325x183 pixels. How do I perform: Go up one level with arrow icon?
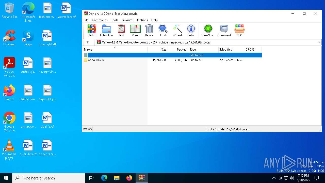click(x=88, y=42)
